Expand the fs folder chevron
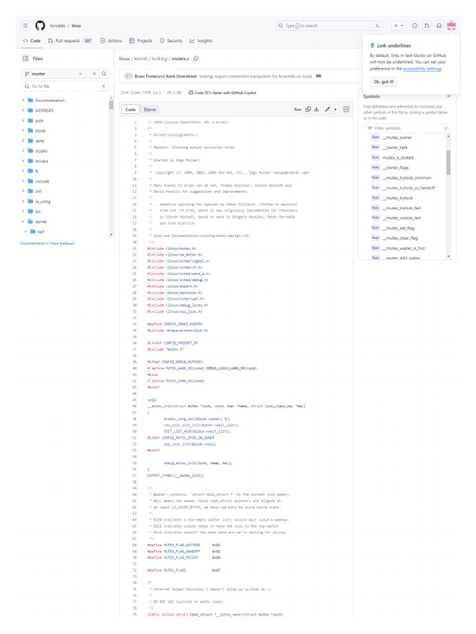 tap(23, 171)
